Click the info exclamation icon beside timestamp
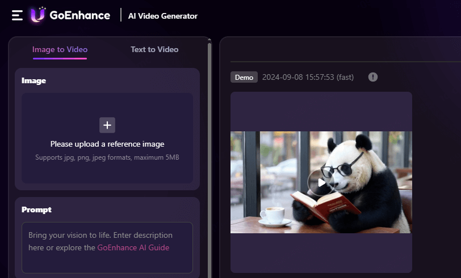This screenshot has width=461, height=278. pyautogui.click(x=373, y=77)
